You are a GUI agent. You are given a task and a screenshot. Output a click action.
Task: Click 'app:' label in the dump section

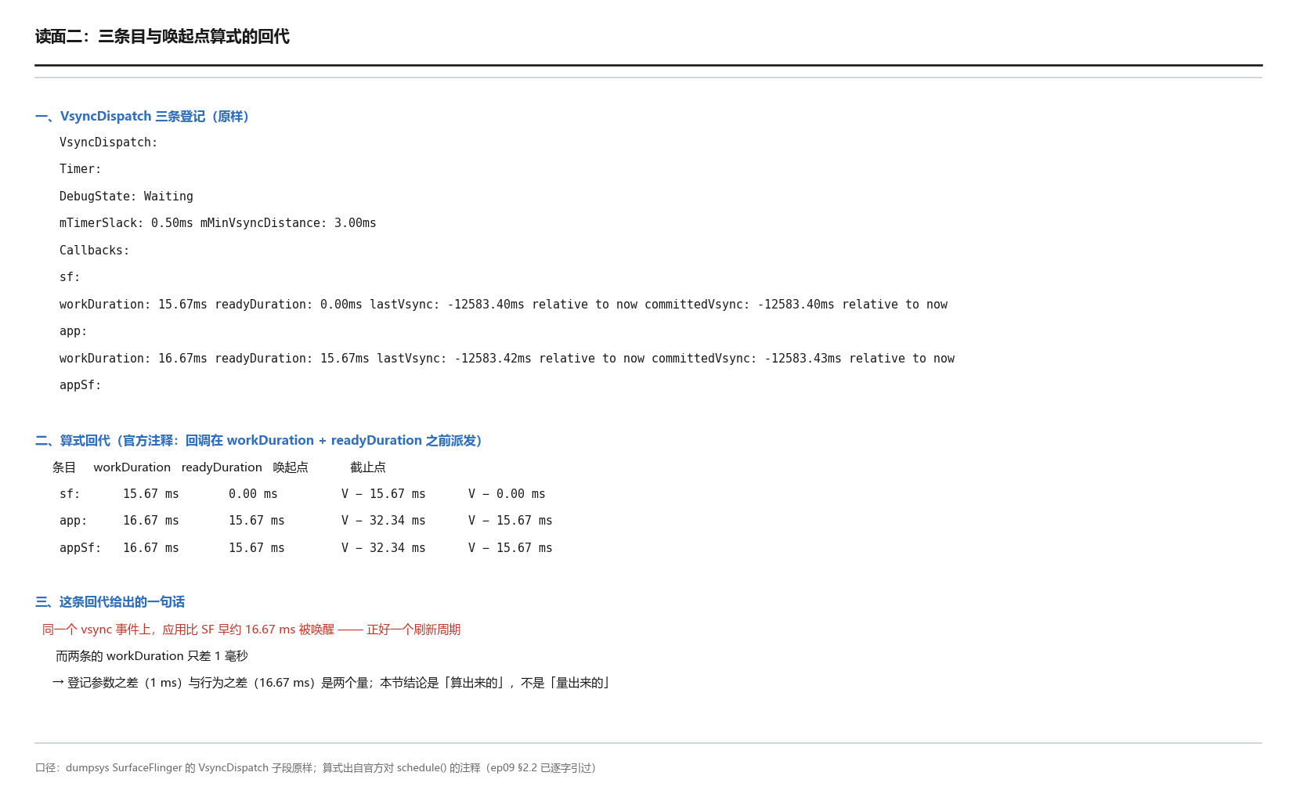coord(74,331)
